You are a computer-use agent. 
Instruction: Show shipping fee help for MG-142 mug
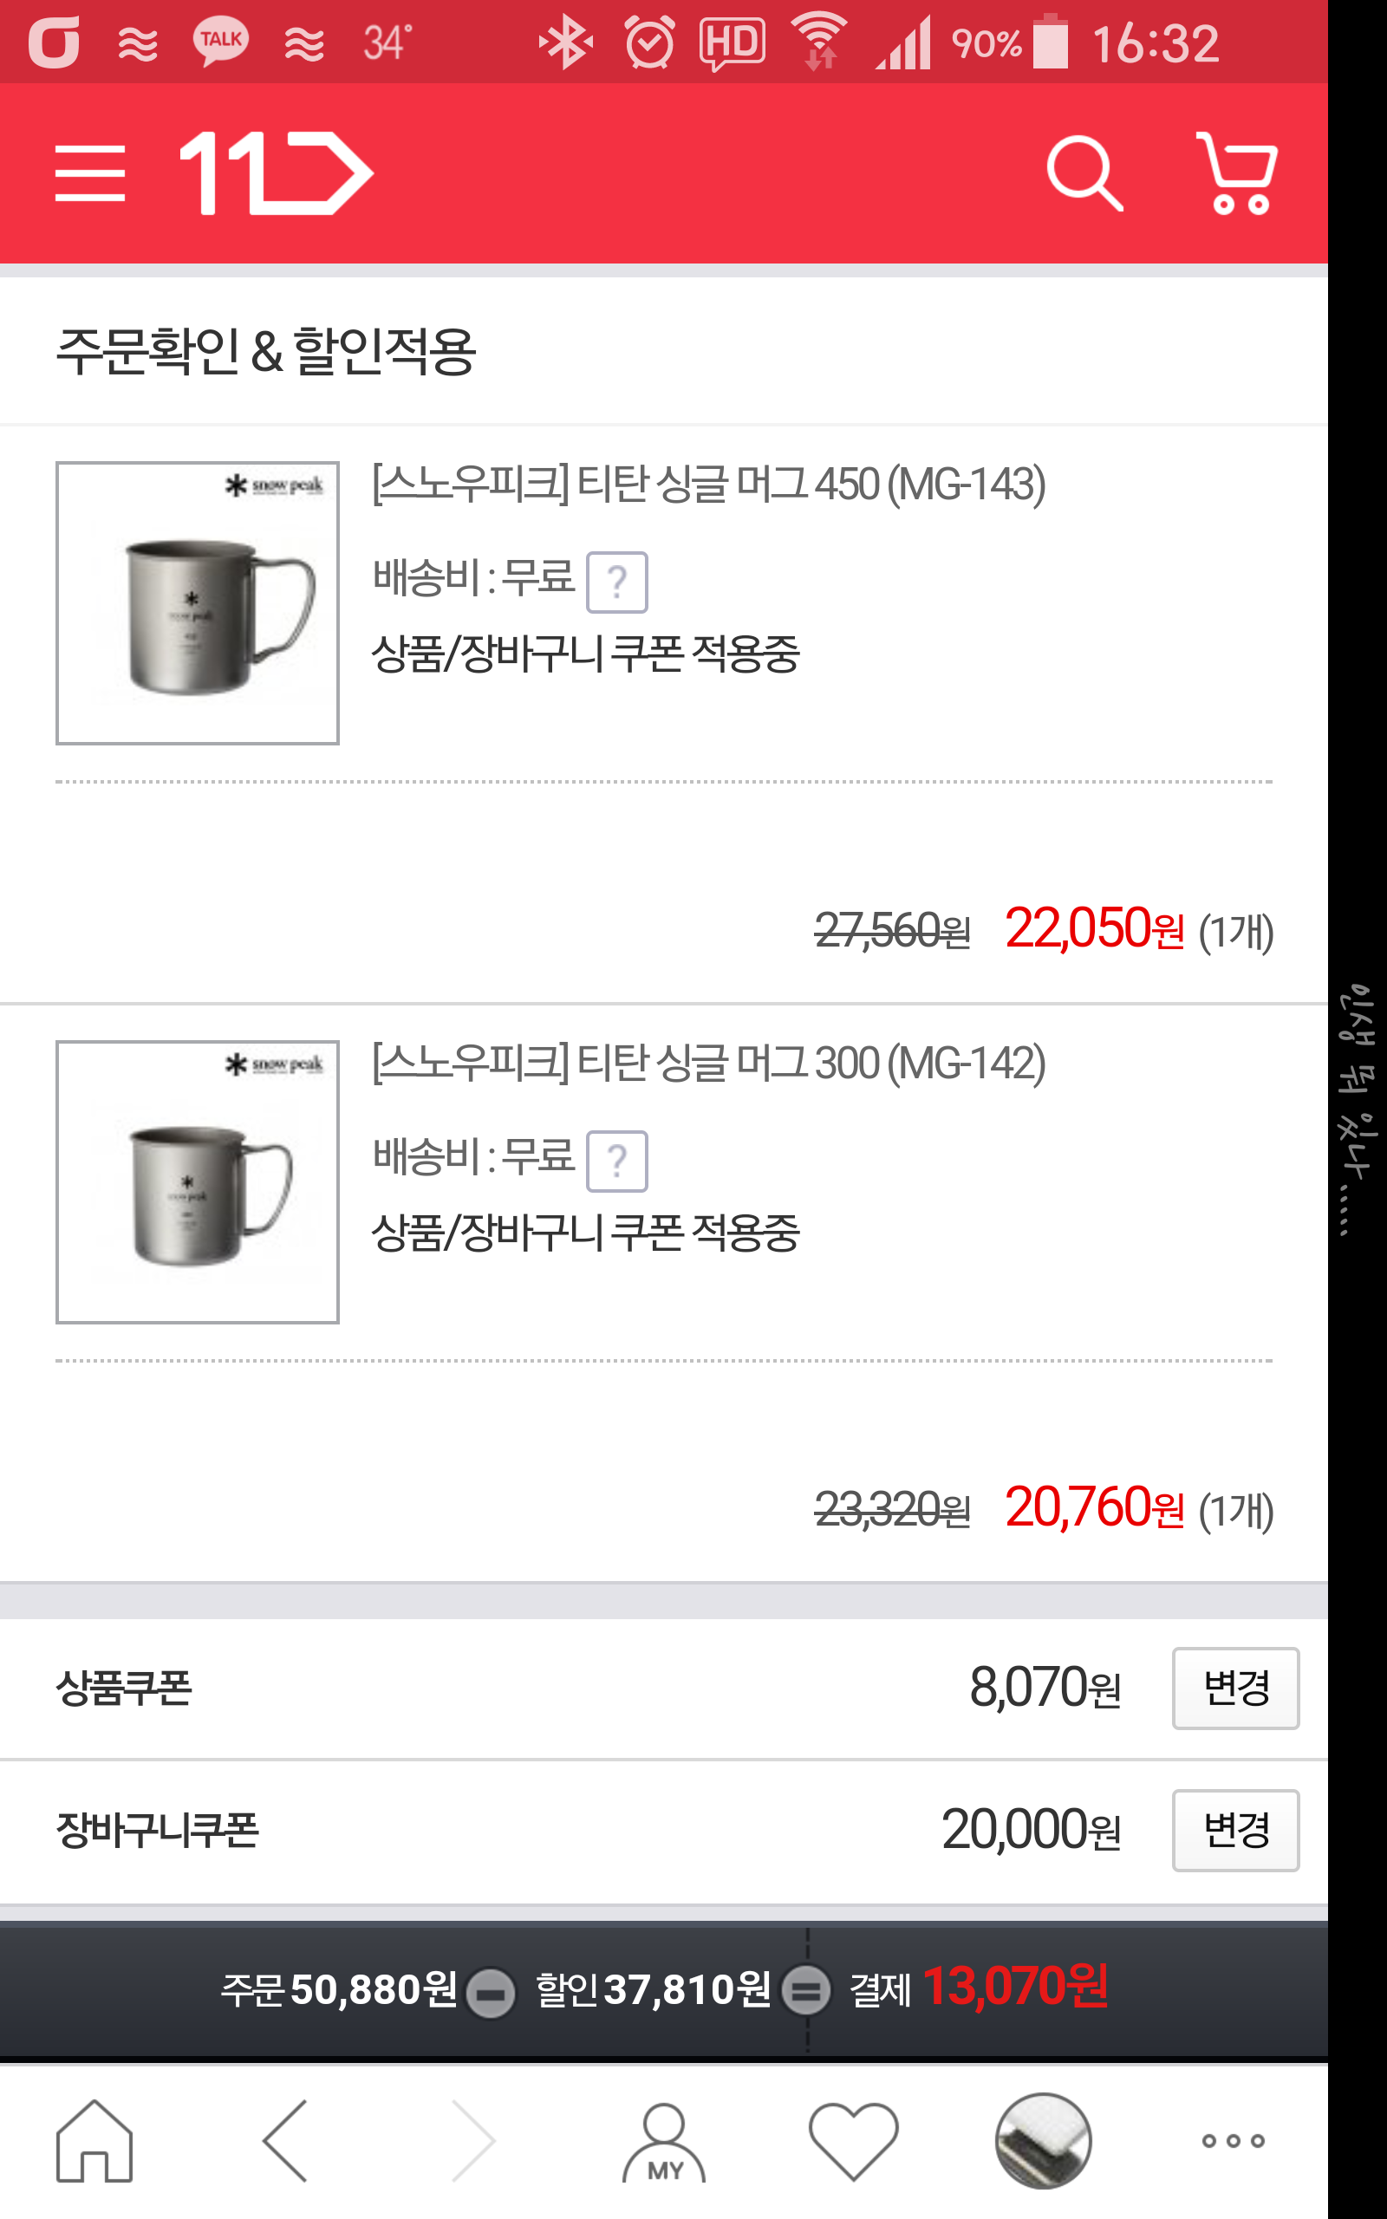616,1161
